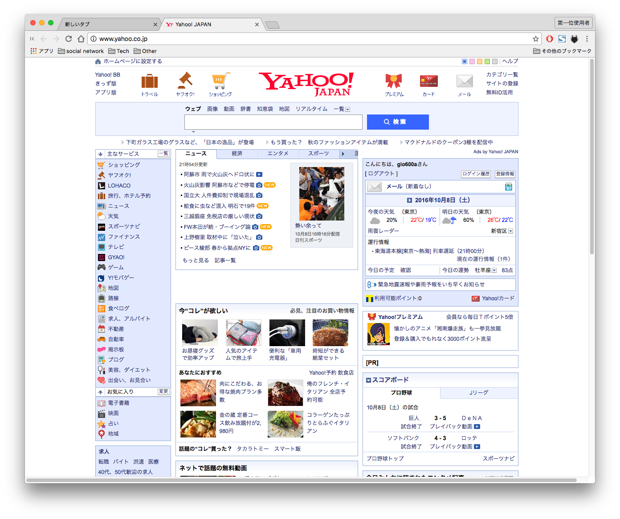
Task: Click the アプリ apps grid icon
Action: tap(33, 51)
